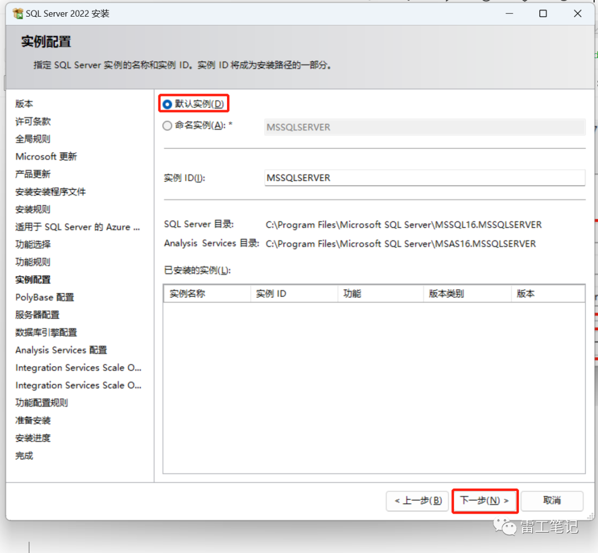This screenshot has height=553, width=598.
Task: Select 完成 step in sidebar
Action: tap(24, 455)
